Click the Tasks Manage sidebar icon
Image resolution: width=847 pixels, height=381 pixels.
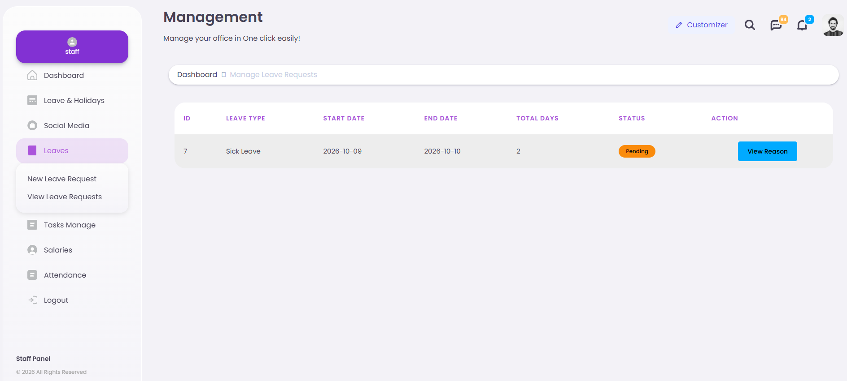pyautogui.click(x=32, y=225)
